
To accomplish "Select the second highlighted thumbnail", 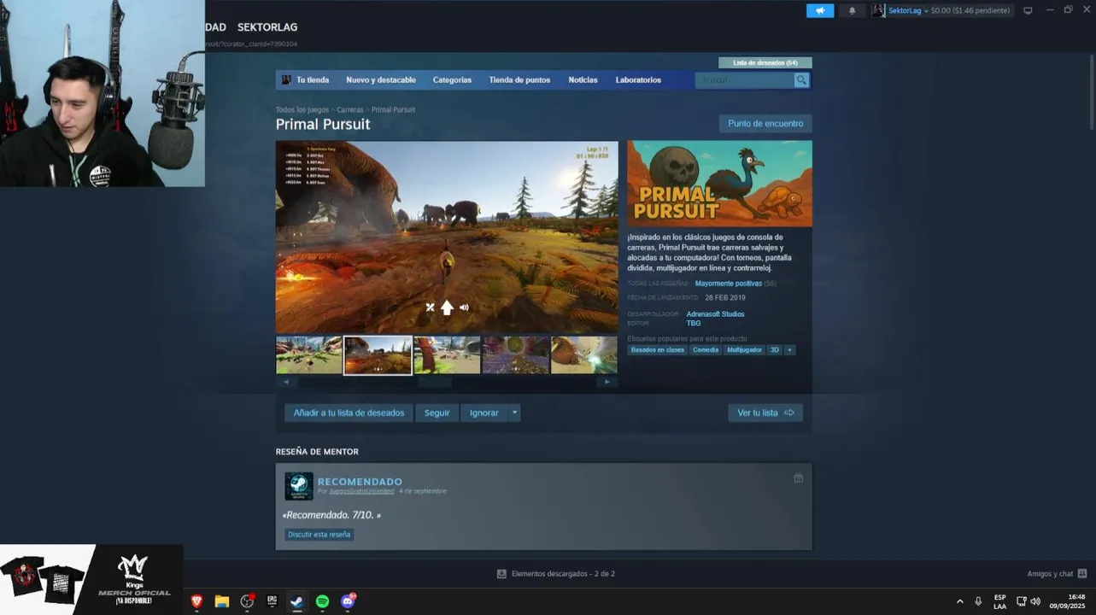I will [x=378, y=354].
